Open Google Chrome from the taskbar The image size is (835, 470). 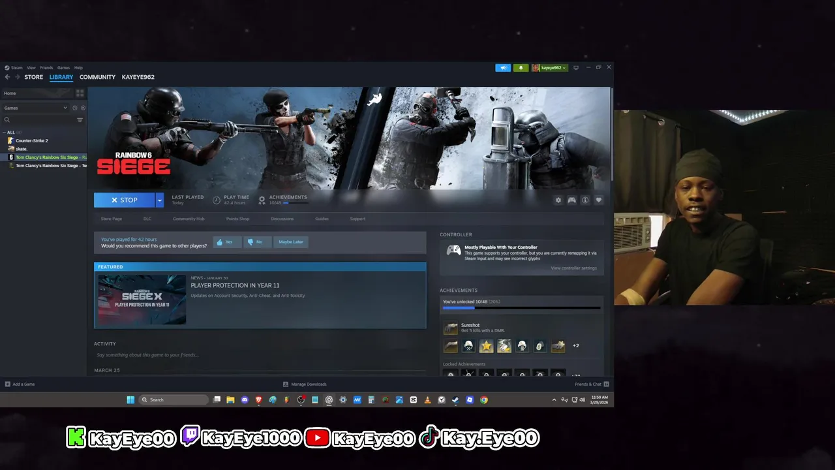point(484,399)
